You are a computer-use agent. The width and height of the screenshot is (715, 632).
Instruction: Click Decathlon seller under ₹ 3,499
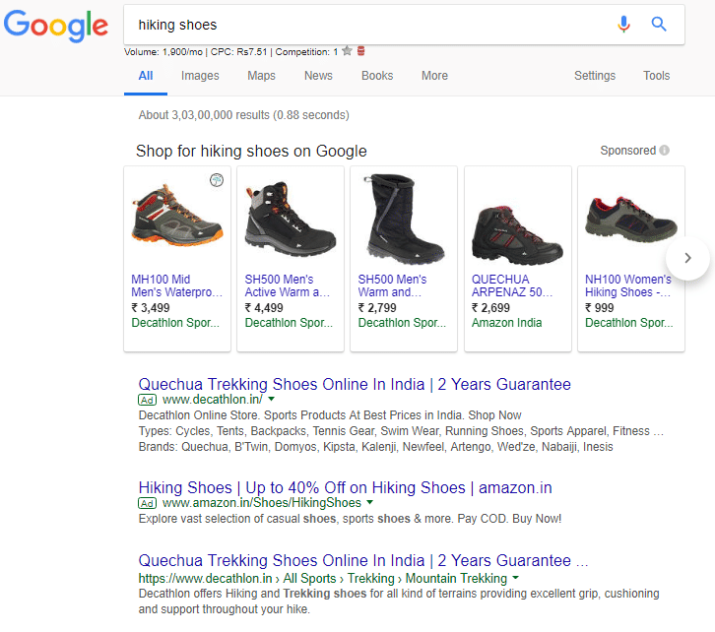[175, 323]
